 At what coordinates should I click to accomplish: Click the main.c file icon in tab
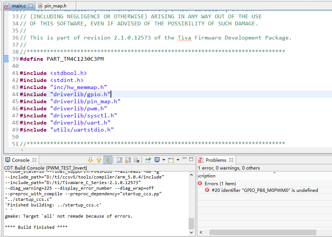coord(7,6)
